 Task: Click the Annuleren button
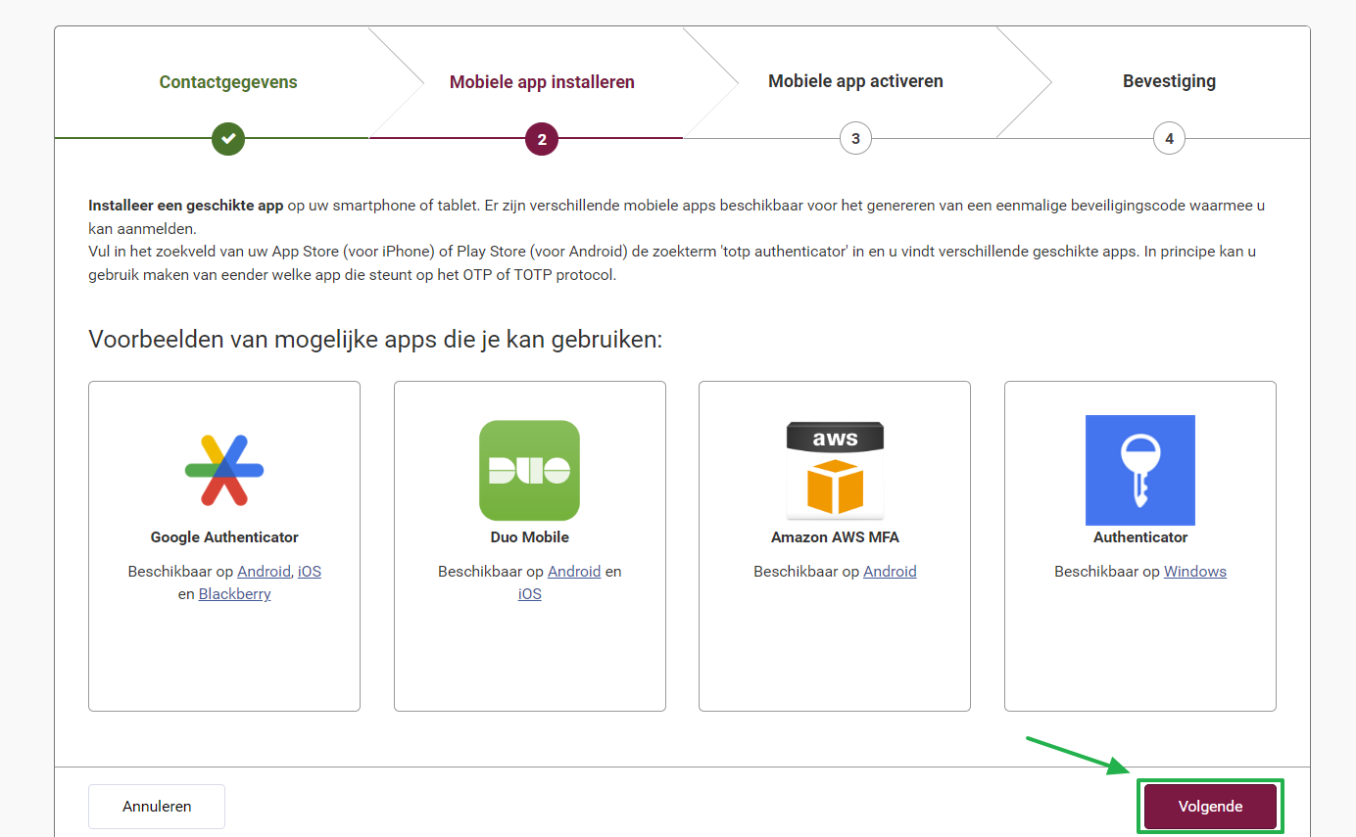156,806
